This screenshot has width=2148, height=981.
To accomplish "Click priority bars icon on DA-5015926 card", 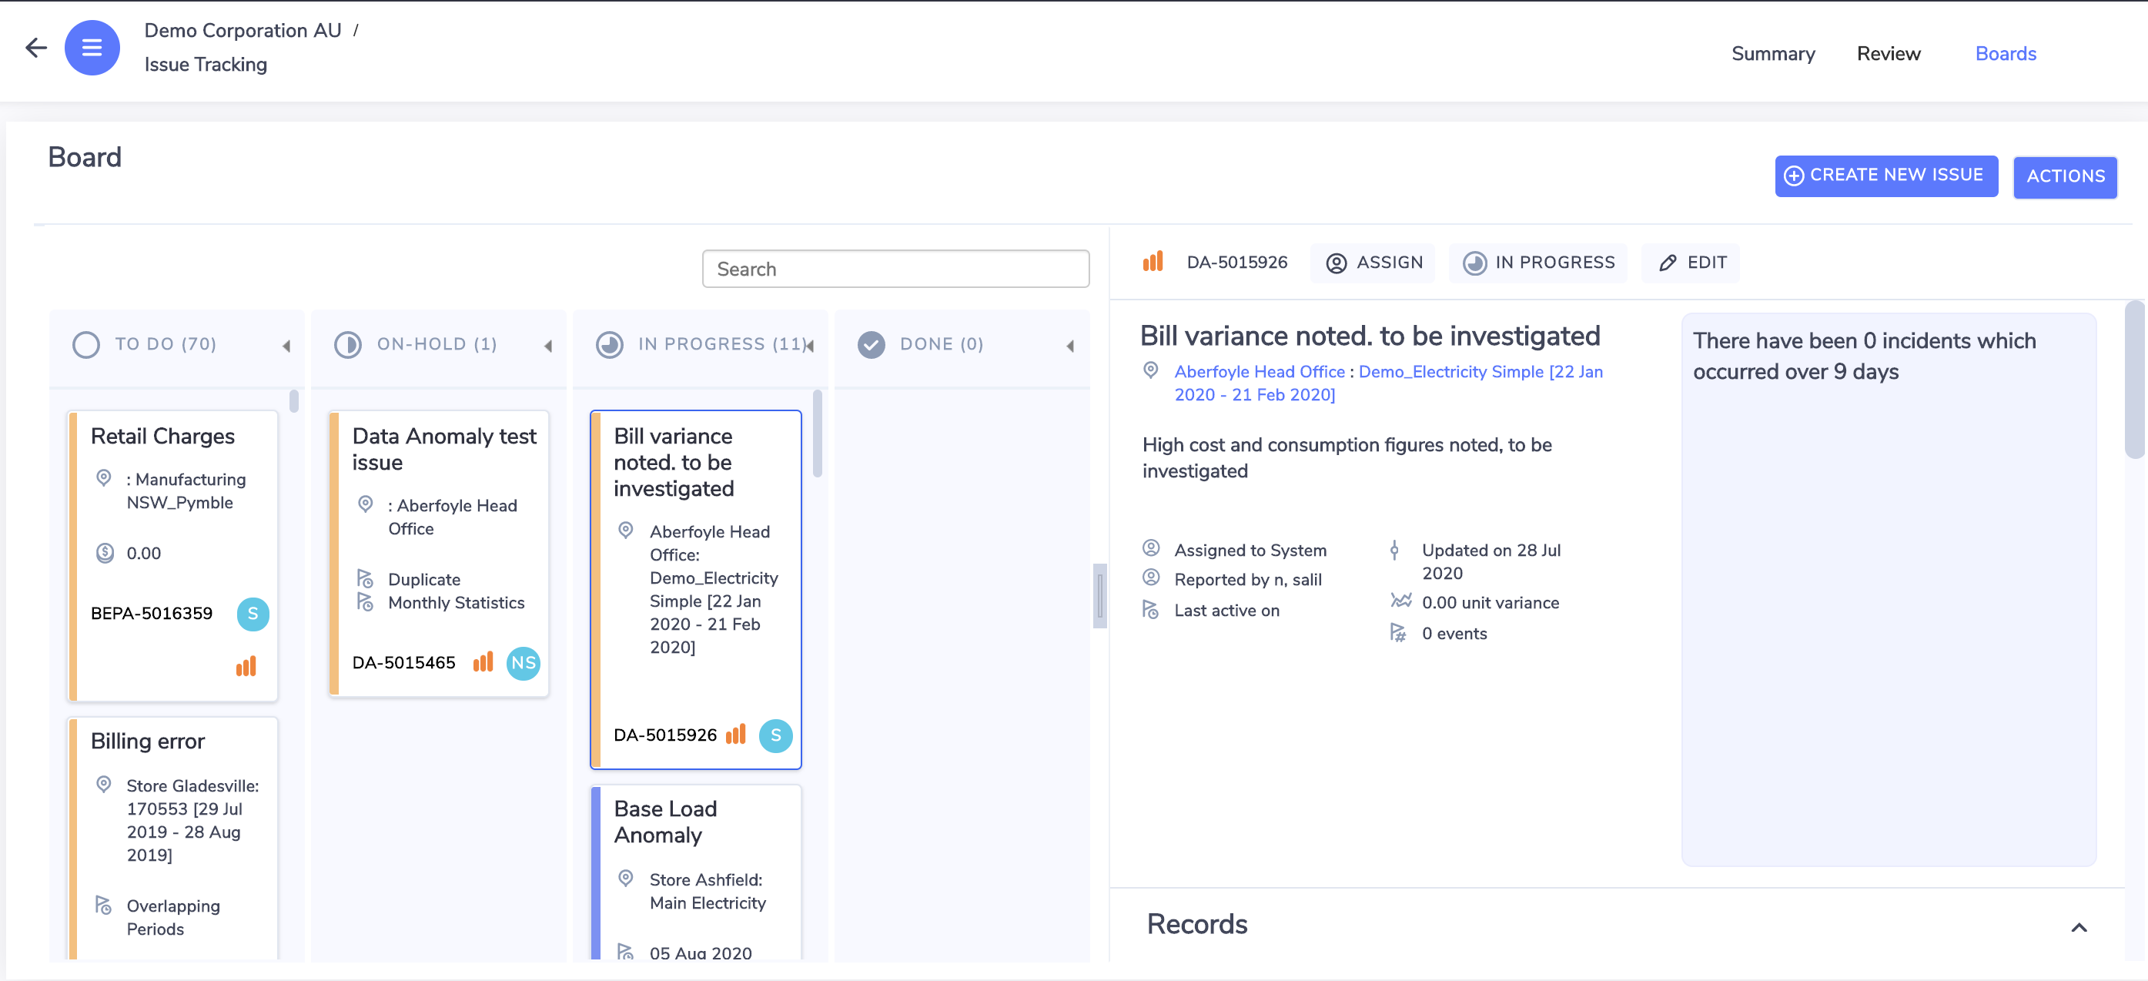I will click(735, 734).
